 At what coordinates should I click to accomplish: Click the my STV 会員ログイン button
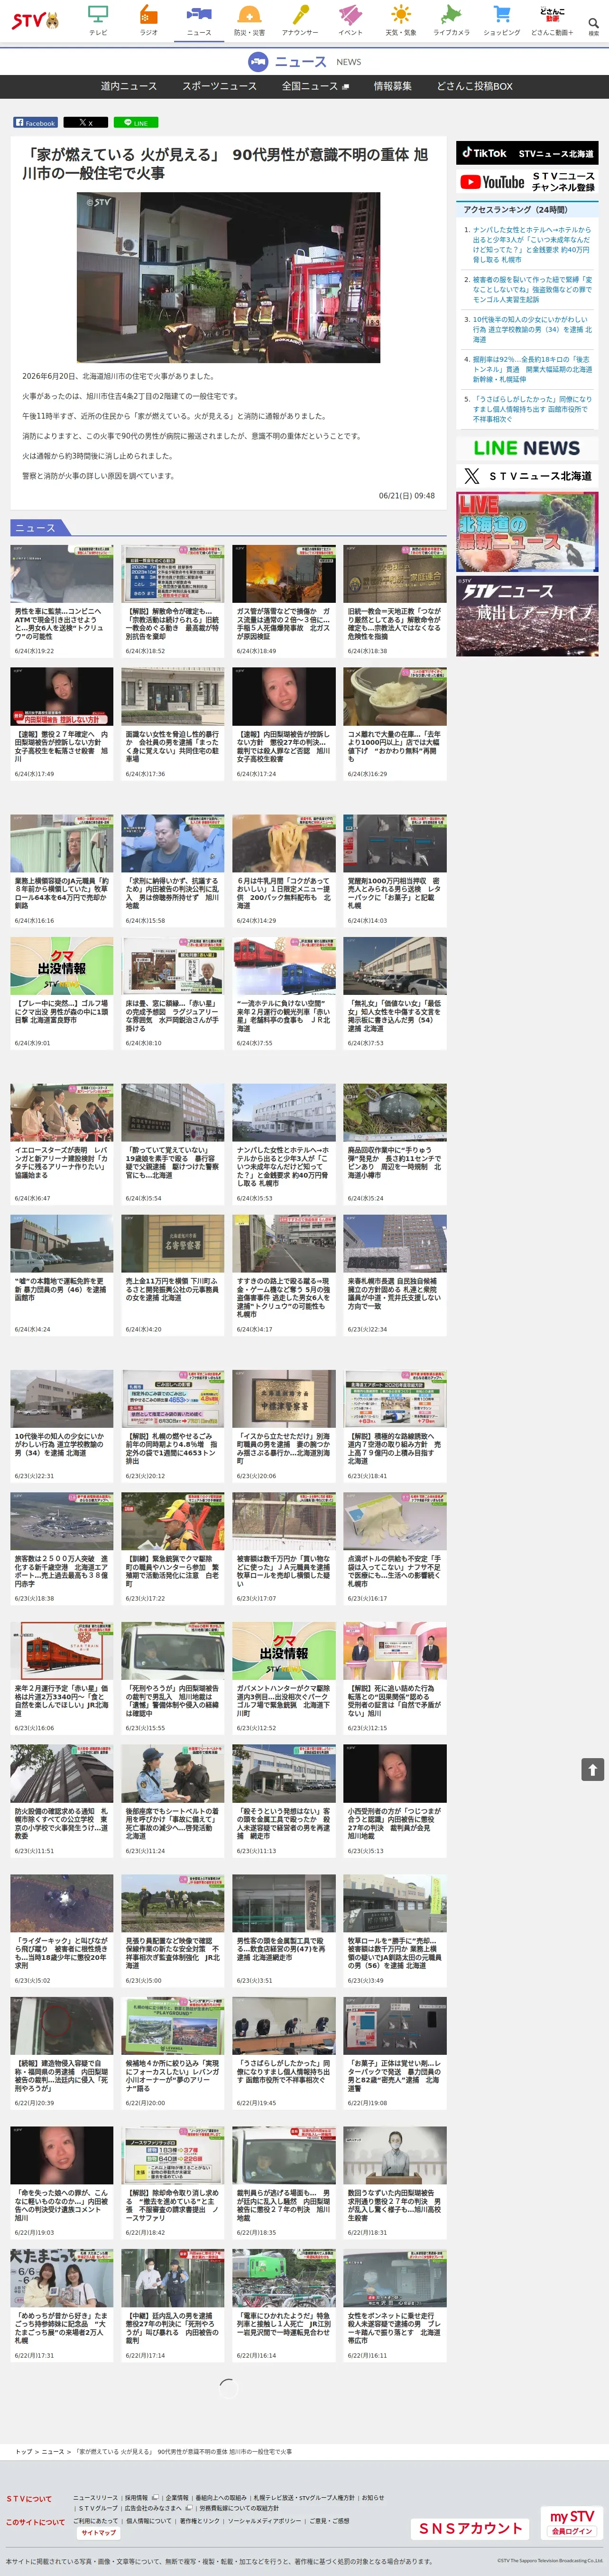pos(572,2522)
